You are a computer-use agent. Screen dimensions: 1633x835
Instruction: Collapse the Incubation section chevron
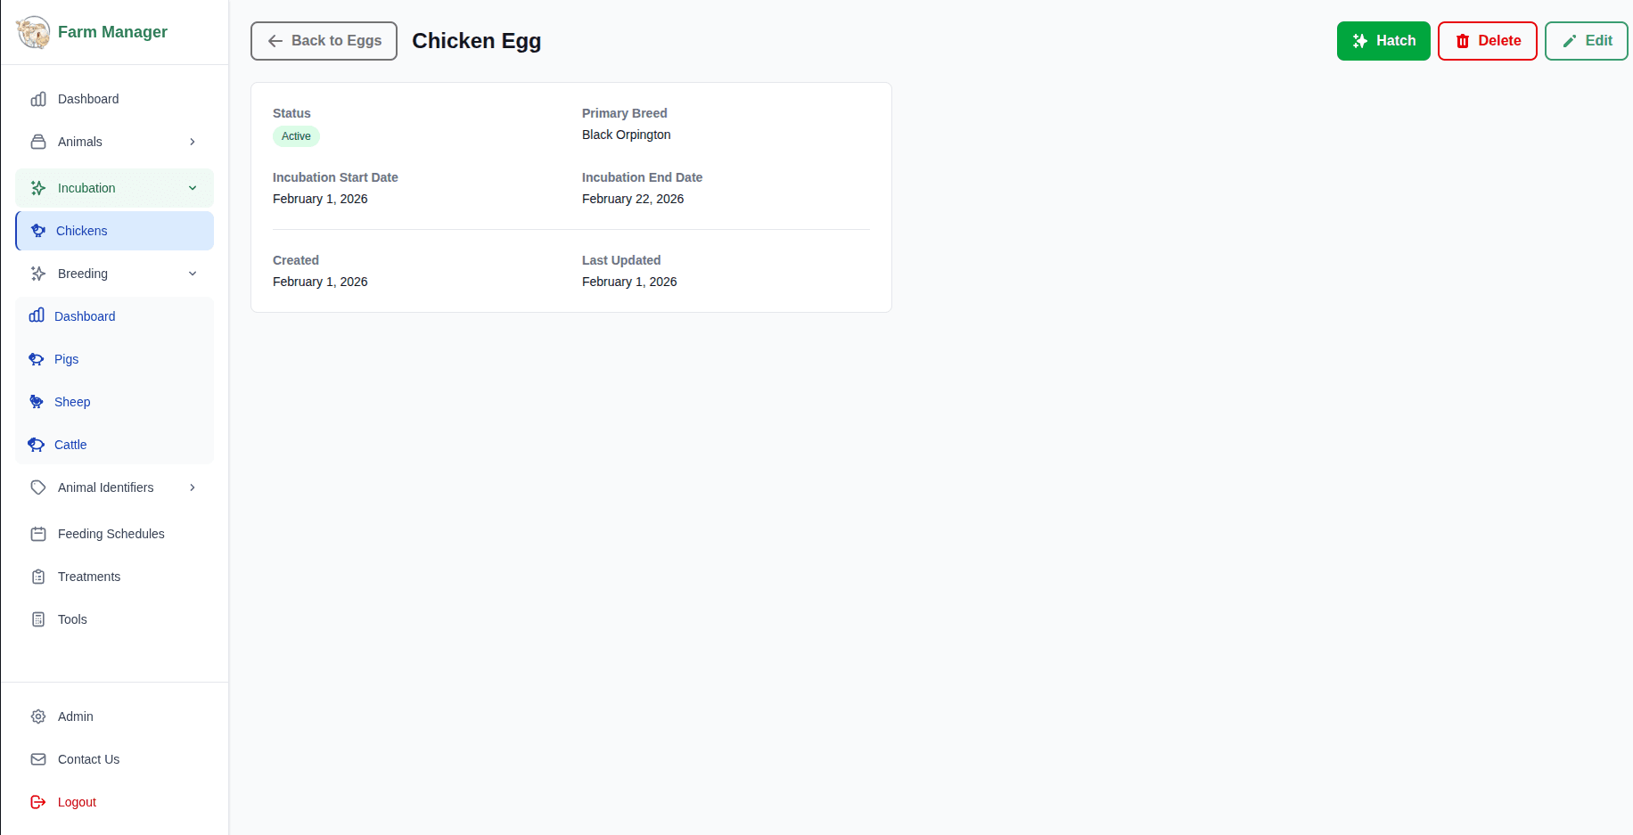pos(193,188)
